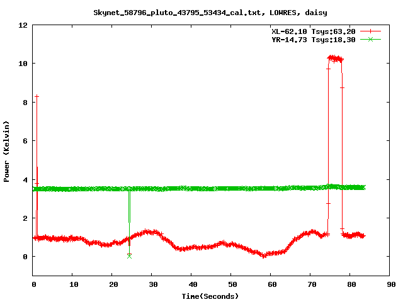Viewport: 403px width, 302px height.
Task: Select legend entry YR-14.73 Tsys:18.30
Action: coord(314,40)
